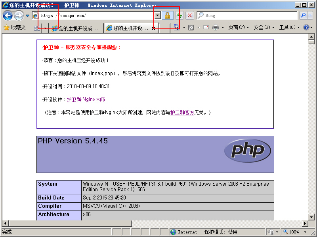Open the 护卫神·Nginx大师 link
317x237 pixels.
click(86, 100)
